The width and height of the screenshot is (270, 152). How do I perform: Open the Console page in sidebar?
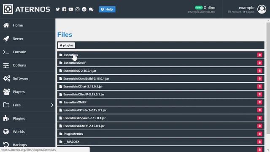(27, 52)
